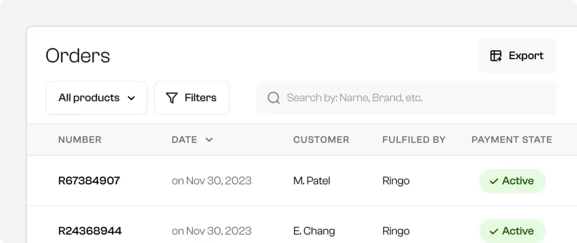Click the magnifying glass search icon
This screenshot has height=243, width=577.
pos(274,98)
